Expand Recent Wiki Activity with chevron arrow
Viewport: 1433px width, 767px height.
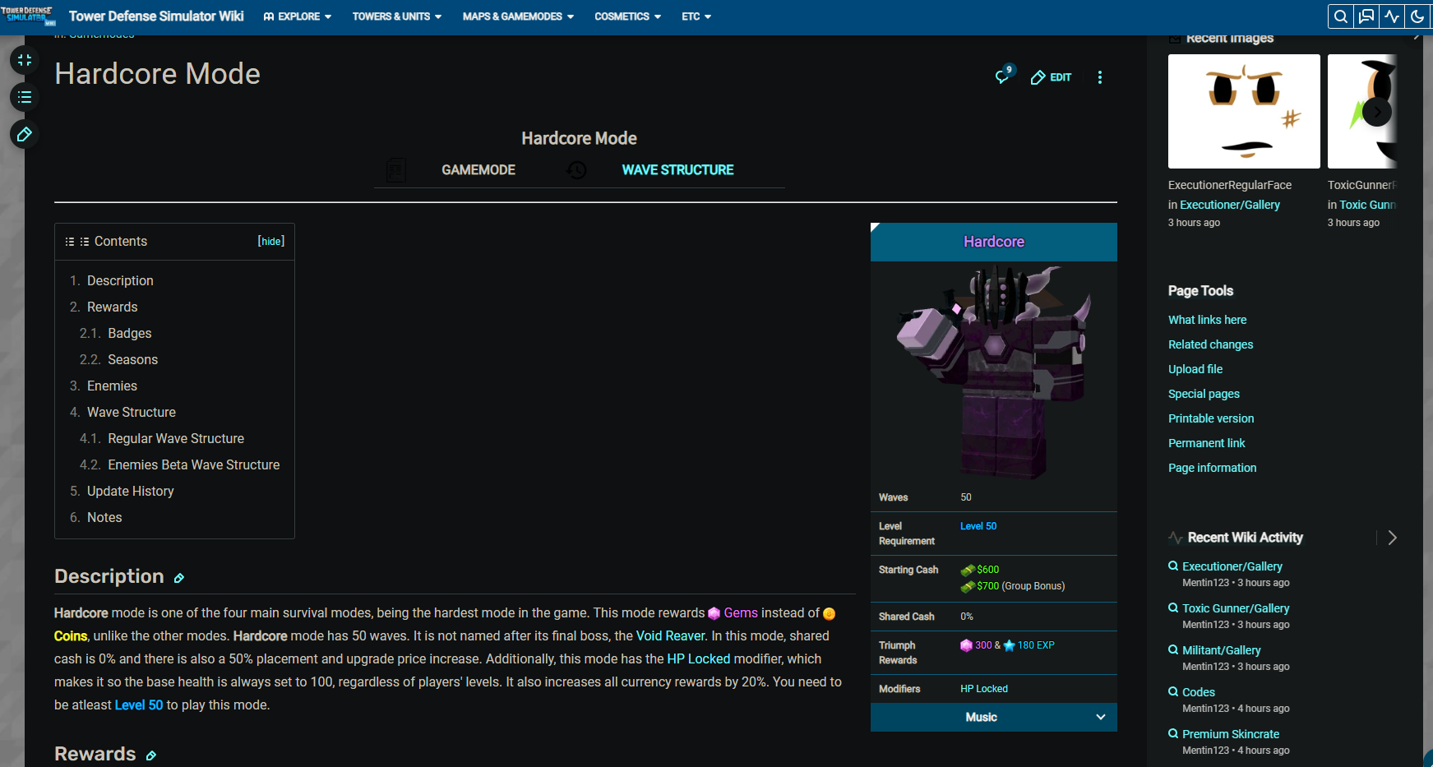point(1392,538)
